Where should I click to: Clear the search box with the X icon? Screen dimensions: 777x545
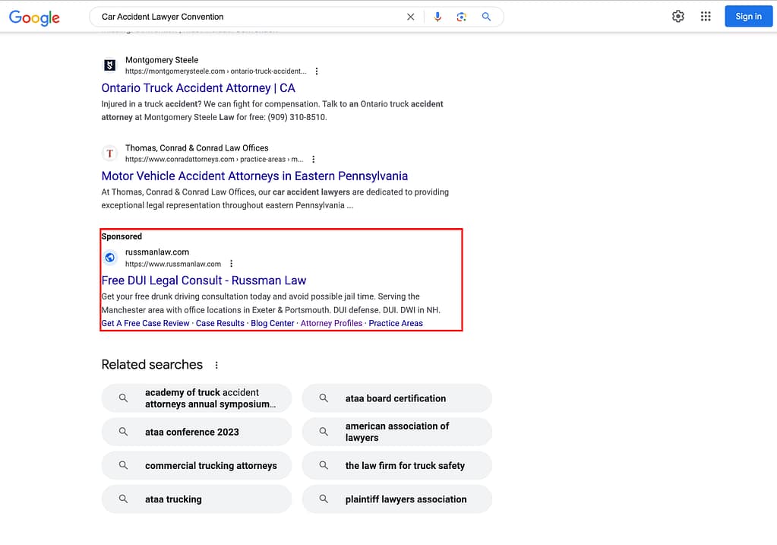[x=410, y=17]
